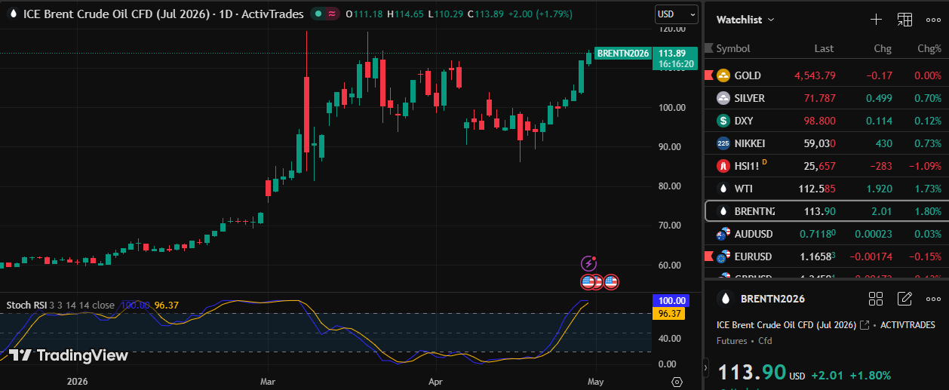Open details panel three-dot menu for BRENTN2026
The height and width of the screenshot is (390, 949).
click(x=933, y=299)
